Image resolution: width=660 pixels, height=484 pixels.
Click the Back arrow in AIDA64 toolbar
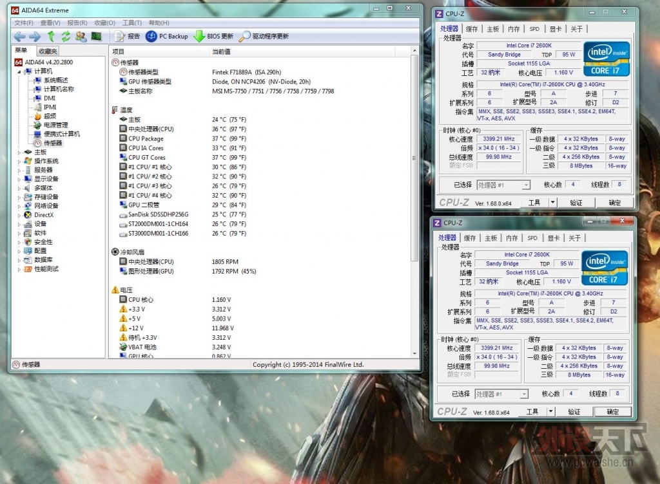[x=19, y=37]
